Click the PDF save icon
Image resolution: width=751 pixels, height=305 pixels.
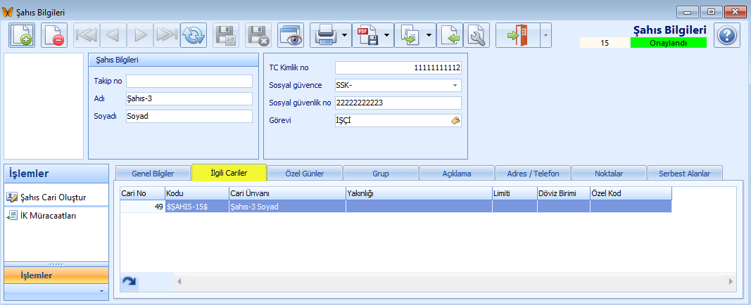point(367,35)
